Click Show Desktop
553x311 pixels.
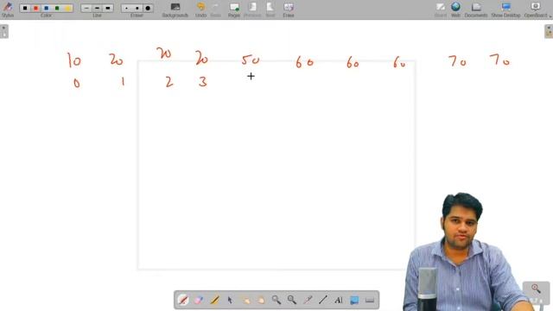pyautogui.click(x=505, y=10)
